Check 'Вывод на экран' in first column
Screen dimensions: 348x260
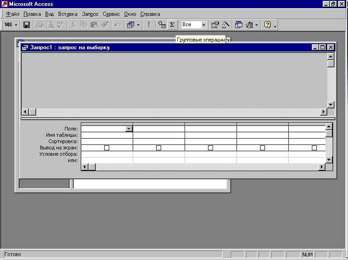coord(107,148)
